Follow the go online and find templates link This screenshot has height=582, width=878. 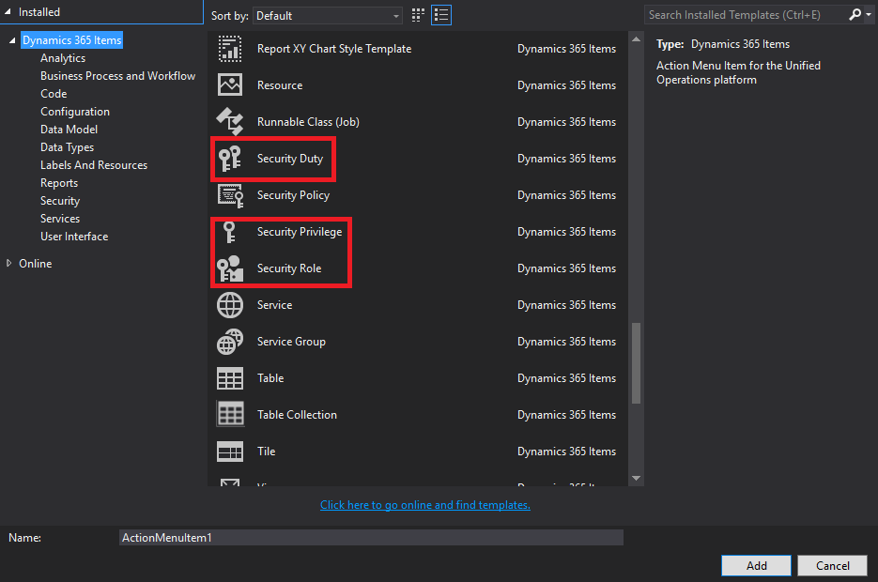pos(425,505)
